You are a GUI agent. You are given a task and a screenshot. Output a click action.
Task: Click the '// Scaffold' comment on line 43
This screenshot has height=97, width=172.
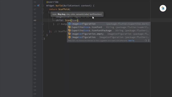(x=61, y=31)
